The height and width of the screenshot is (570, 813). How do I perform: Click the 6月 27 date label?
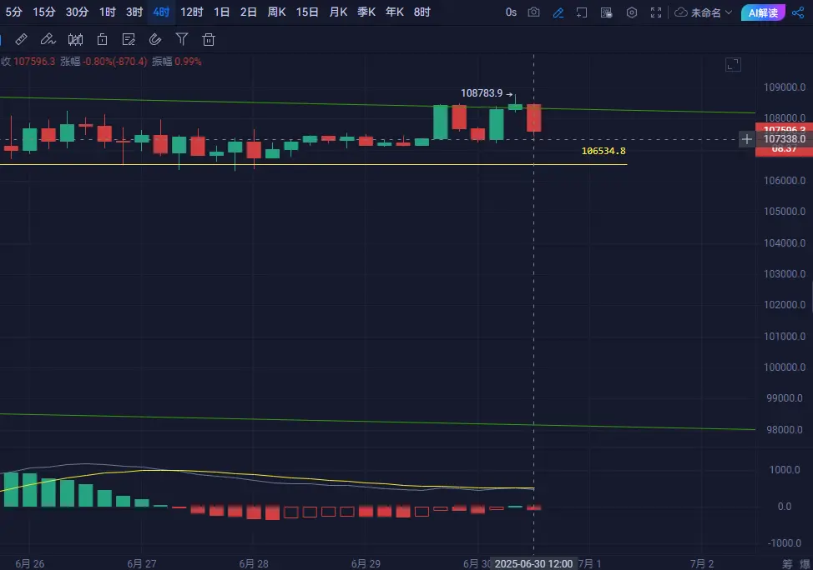click(x=142, y=563)
